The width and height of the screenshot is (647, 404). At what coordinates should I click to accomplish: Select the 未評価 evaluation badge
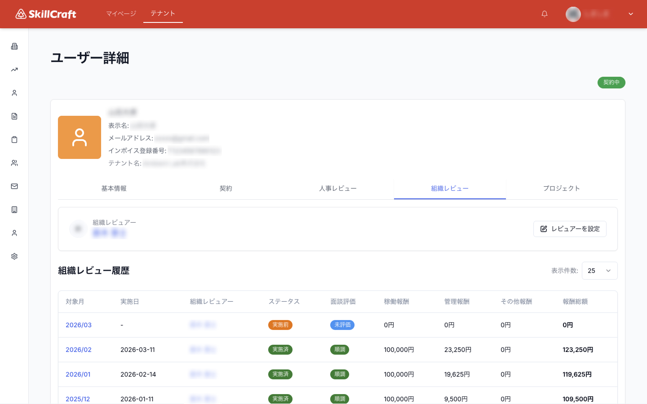342,325
